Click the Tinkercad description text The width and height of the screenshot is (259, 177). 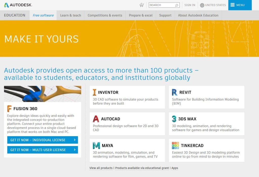(206, 155)
